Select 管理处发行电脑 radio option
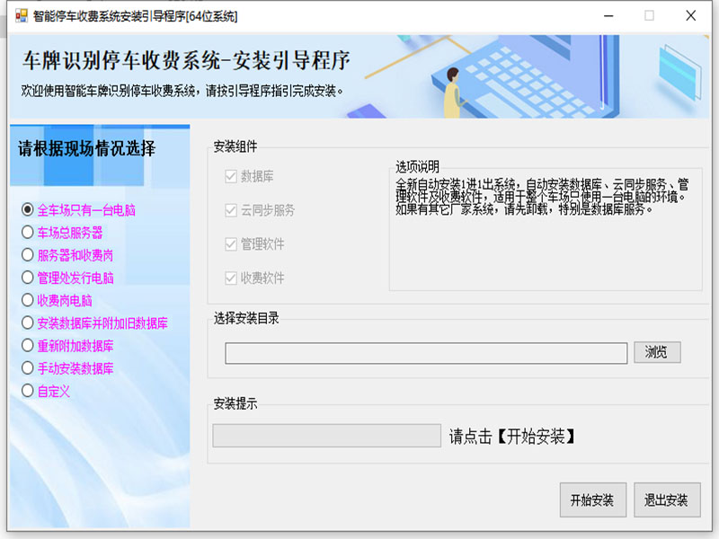The width and height of the screenshot is (719, 539). tap(28, 278)
